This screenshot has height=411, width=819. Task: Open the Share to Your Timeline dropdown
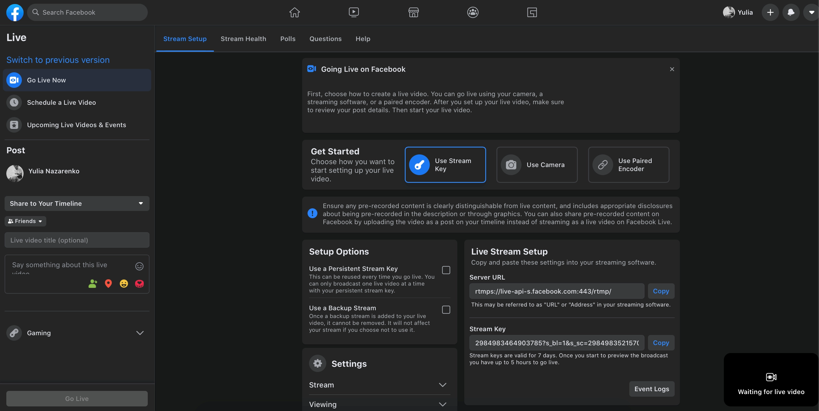click(77, 203)
